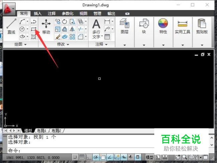
Task: Expand the Annotation (注释) panel title
Action: (101, 44)
